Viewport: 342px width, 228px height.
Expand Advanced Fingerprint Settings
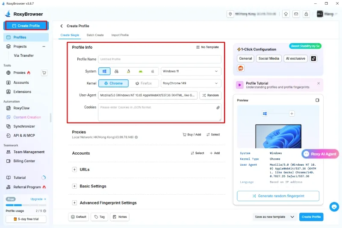click(74, 203)
